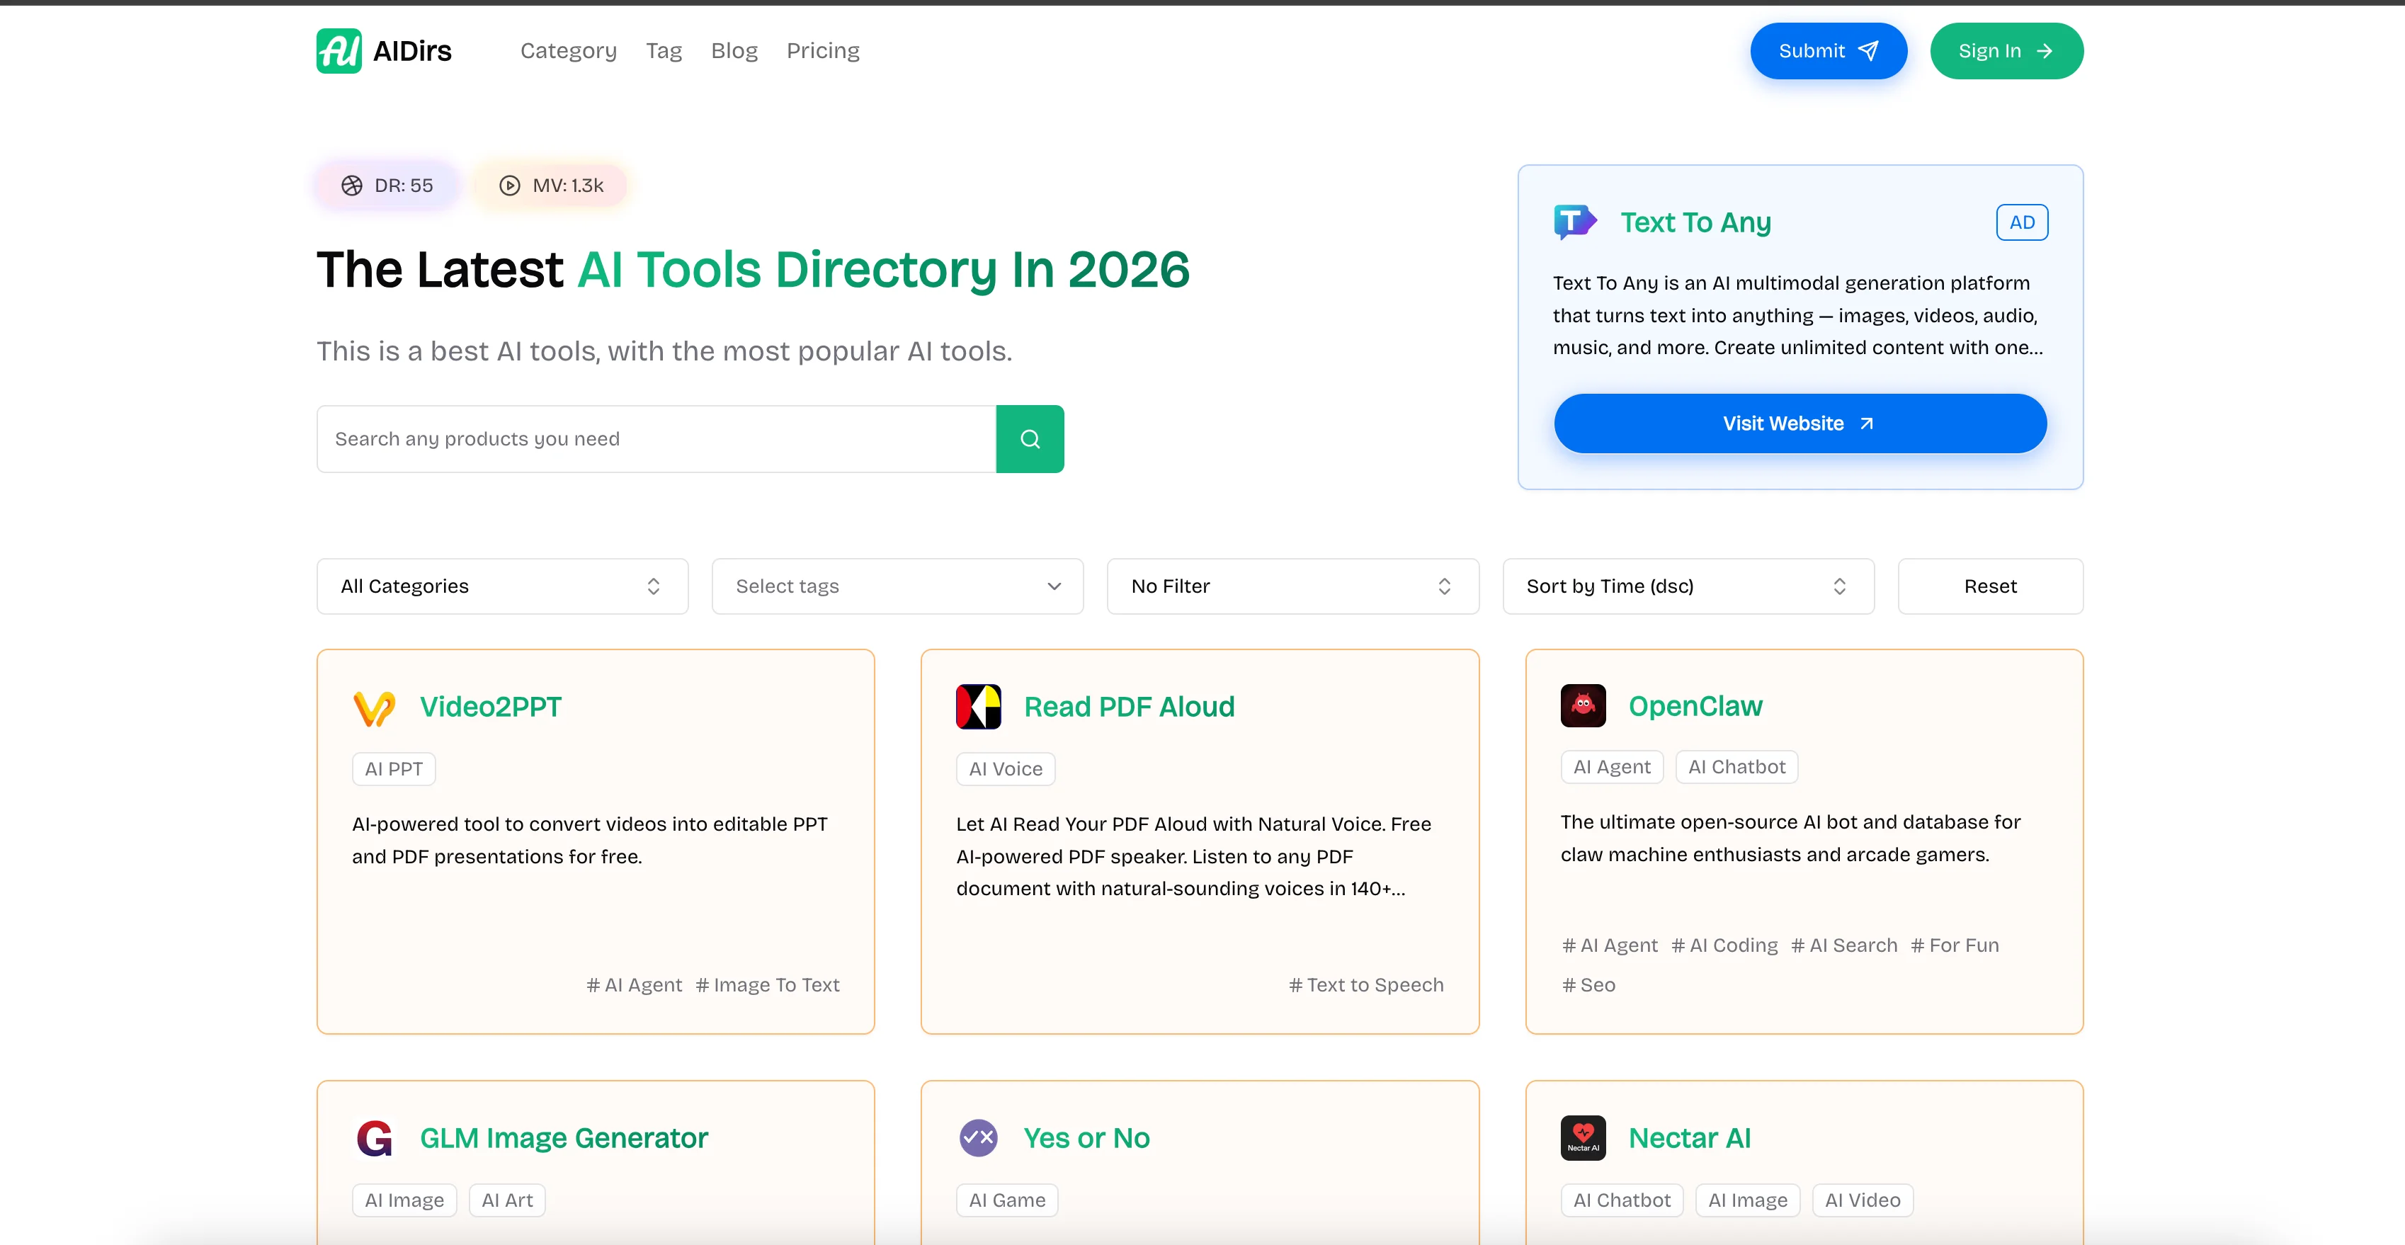The height and width of the screenshot is (1245, 2405).
Task: Open the No Filter dropdown
Action: coord(1293,586)
